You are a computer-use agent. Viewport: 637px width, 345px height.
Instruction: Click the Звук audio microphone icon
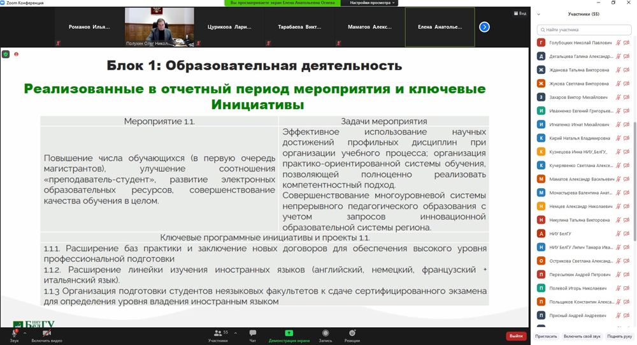14,333
